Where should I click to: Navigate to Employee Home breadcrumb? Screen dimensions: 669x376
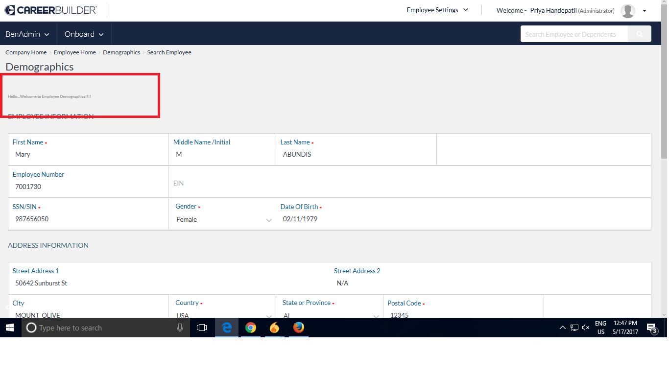coord(74,52)
